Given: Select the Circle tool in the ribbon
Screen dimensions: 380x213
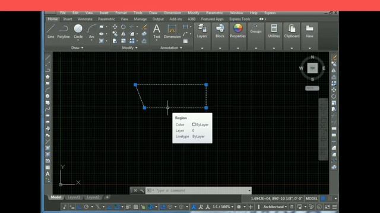Looking at the screenshot, I should [x=78, y=31].
